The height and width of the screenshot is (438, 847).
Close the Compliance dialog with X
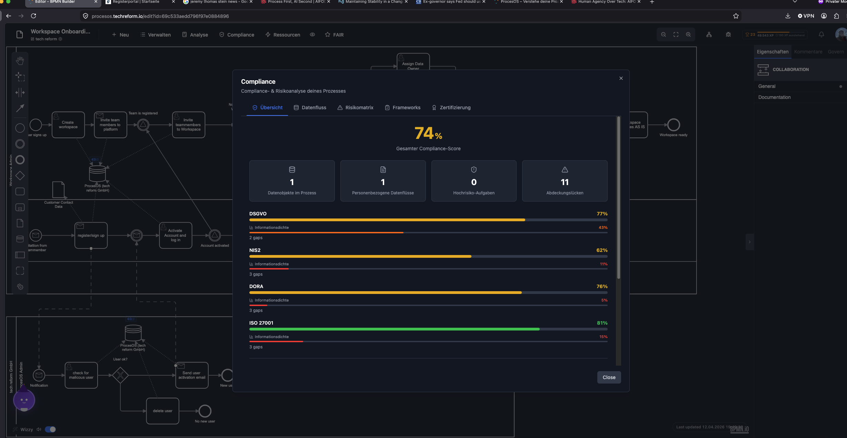[621, 78]
